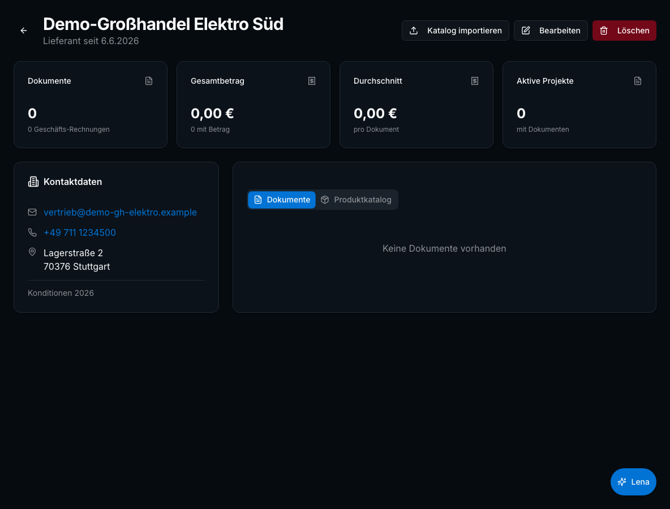Open the Lena assistant button
Screen dimensions: 670x509
tap(633, 482)
